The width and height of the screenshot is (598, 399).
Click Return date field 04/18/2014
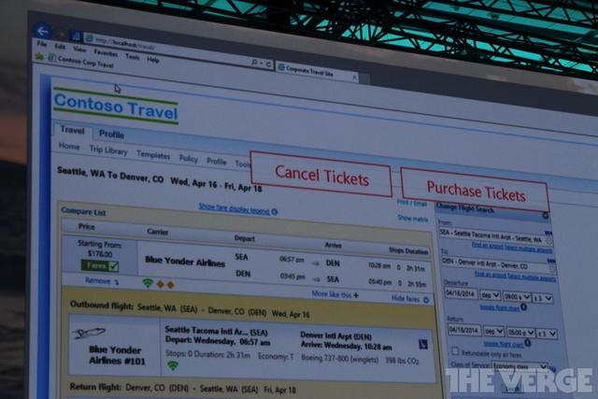(464, 330)
